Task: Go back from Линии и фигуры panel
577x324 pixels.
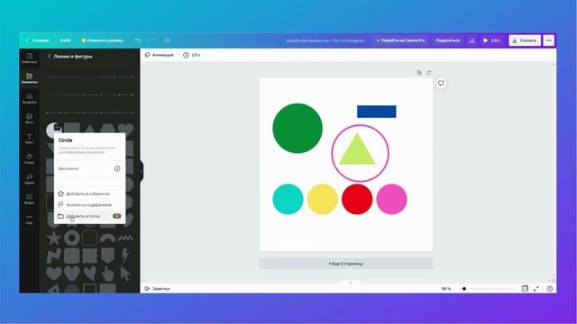Action: (50, 56)
